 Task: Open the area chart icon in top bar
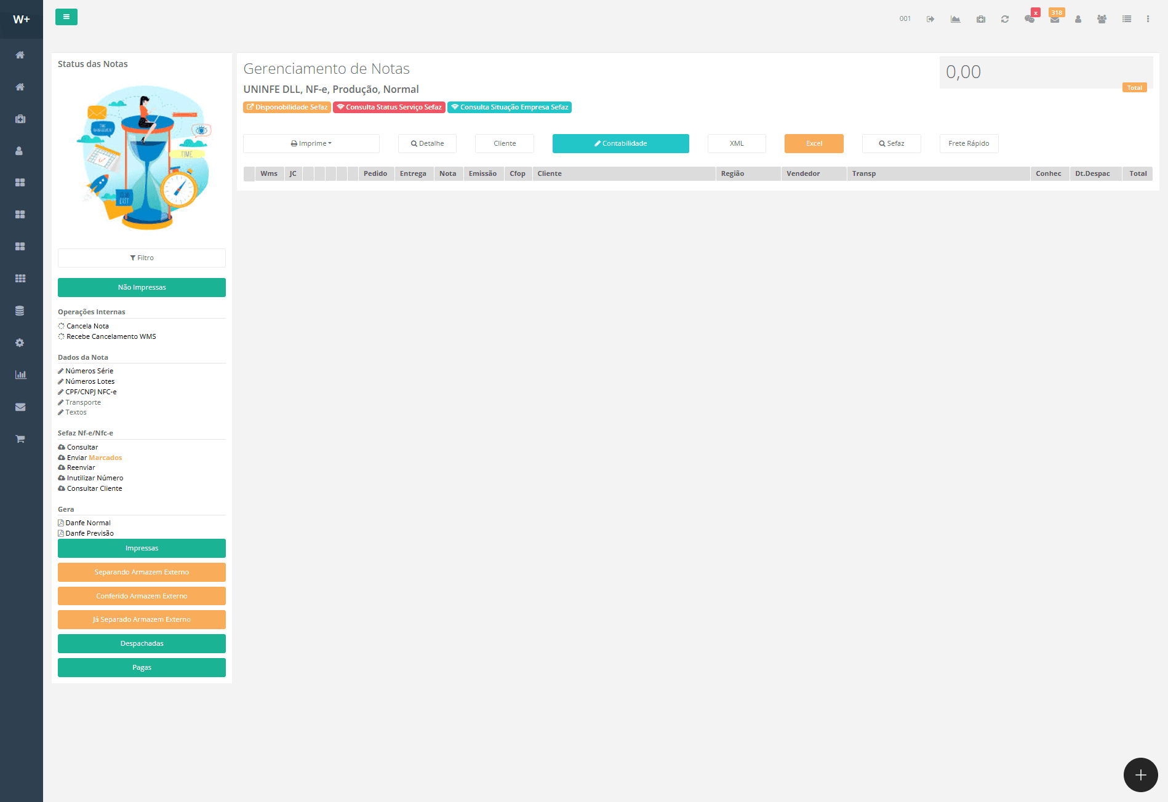pyautogui.click(x=955, y=19)
